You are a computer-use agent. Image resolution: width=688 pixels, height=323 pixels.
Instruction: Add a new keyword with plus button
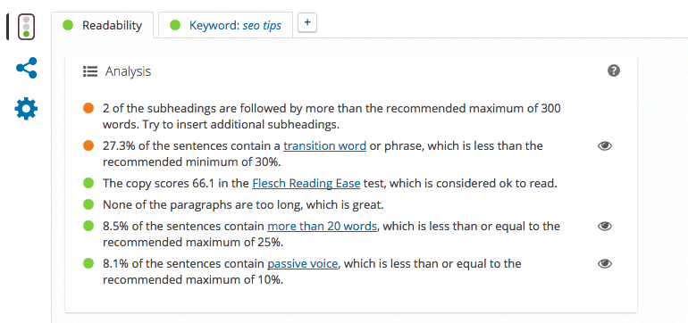pyautogui.click(x=307, y=23)
